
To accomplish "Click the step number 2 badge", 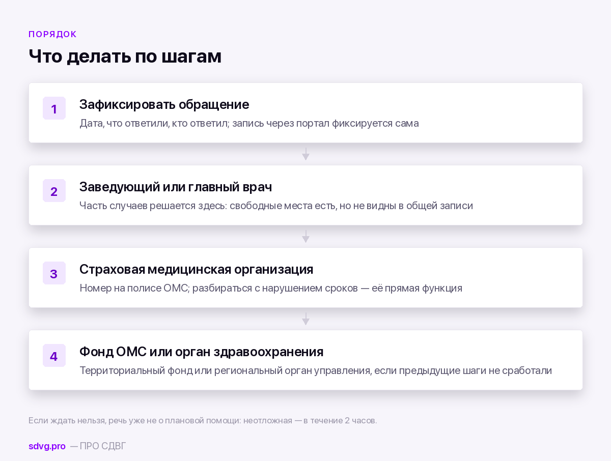I will [x=54, y=191].
